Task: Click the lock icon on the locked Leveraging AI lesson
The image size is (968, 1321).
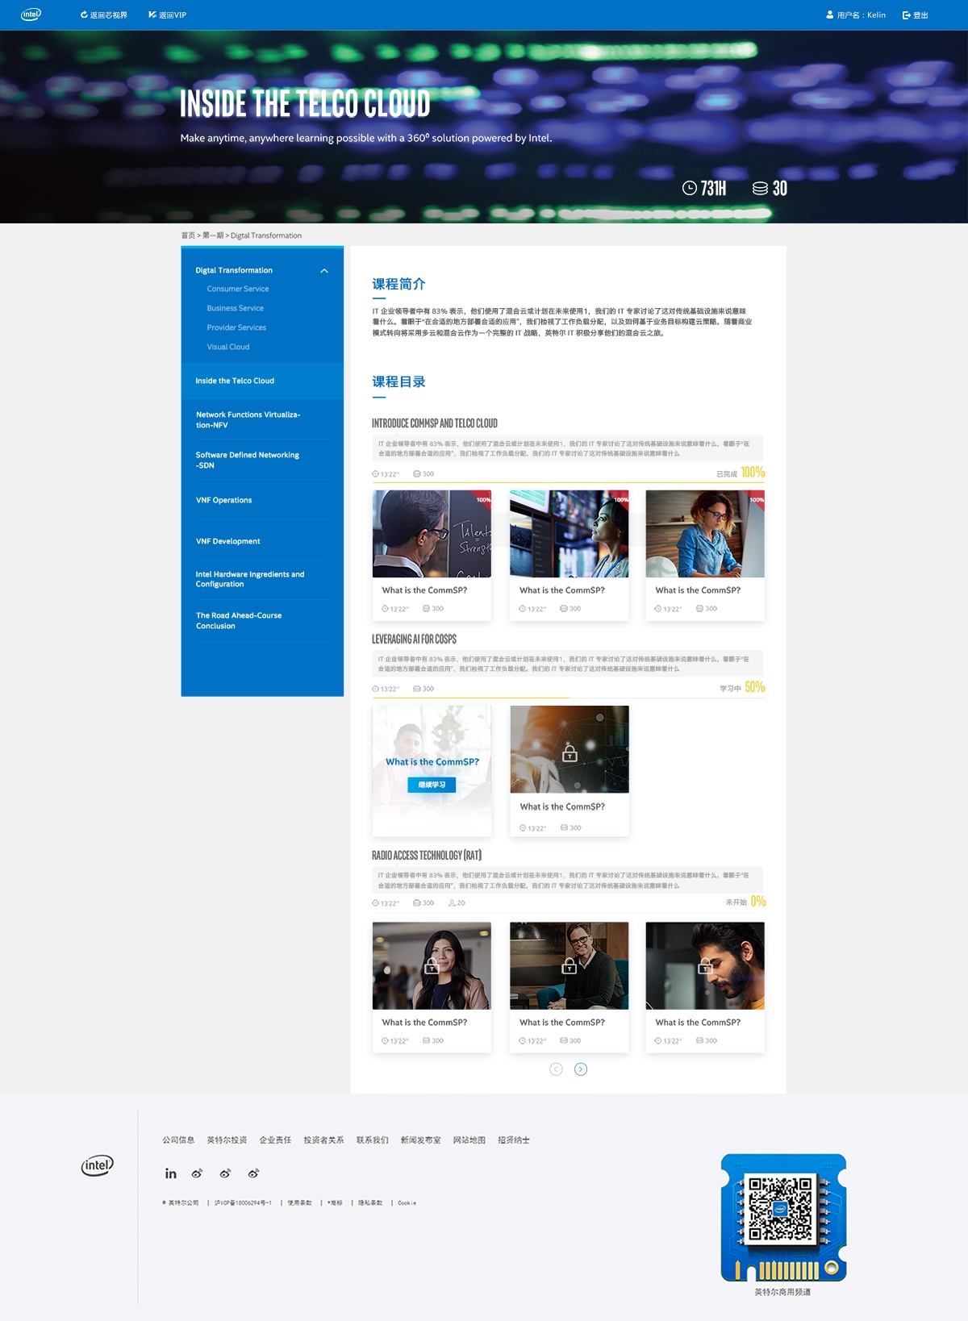Action: (x=570, y=753)
